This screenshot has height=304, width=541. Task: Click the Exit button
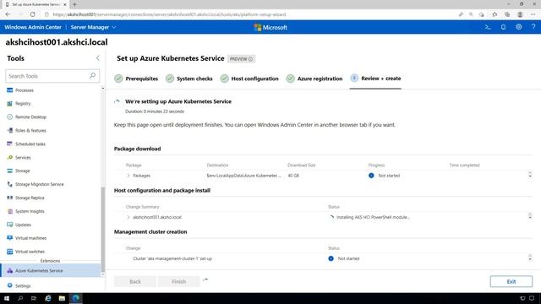511,281
